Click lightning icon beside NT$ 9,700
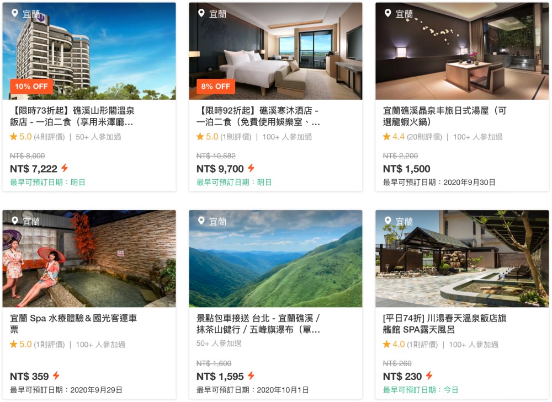This screenshot has height=402, width=552. click(251, 168)
